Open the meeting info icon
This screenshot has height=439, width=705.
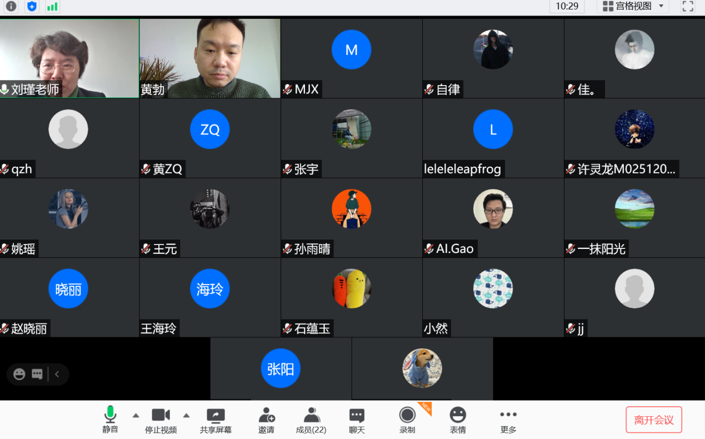point(11,7)
